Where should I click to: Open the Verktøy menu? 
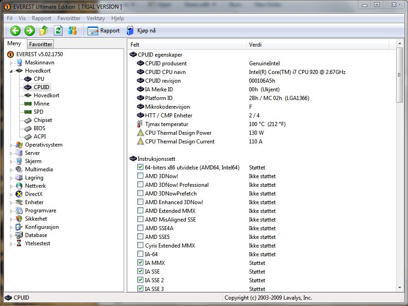tap(96, 18)
